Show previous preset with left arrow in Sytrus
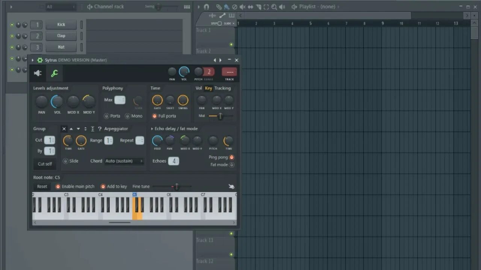 (x=215, y=60)
